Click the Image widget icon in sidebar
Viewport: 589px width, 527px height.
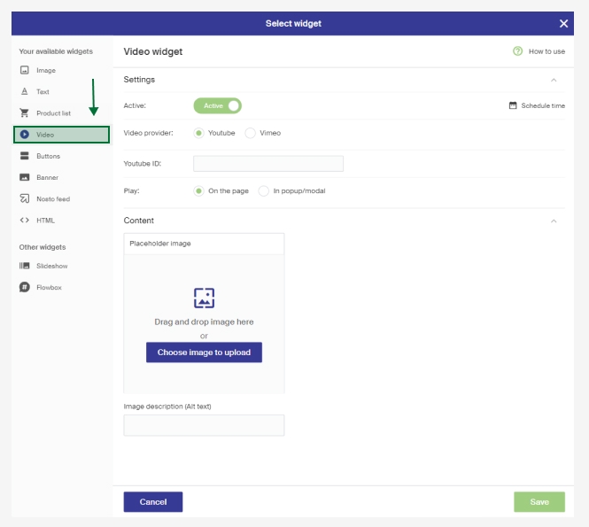25,70
